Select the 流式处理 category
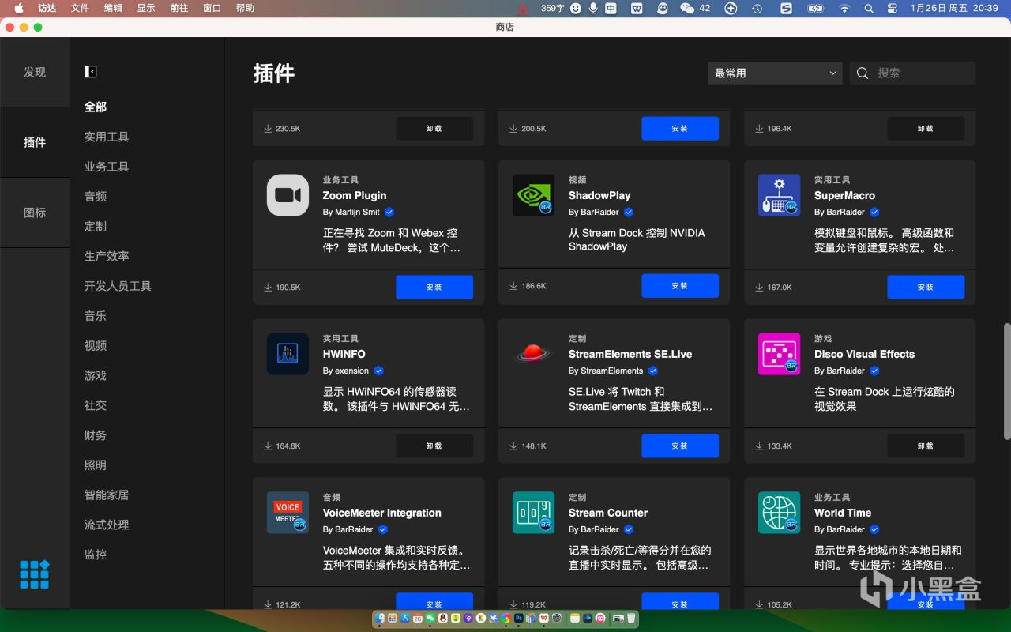This screenshot has width=1011, height=632. click(x=107, y=525)
